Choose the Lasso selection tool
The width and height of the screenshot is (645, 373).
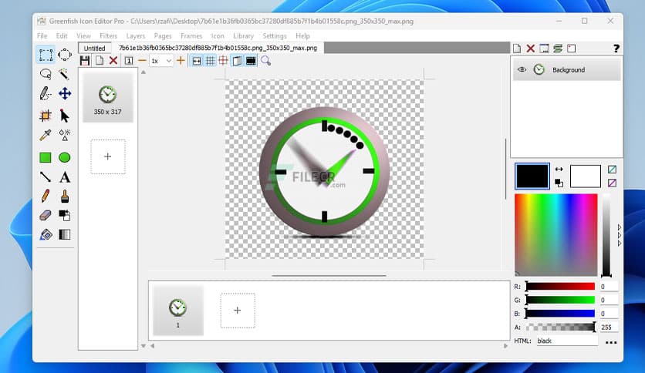(46, 74)
